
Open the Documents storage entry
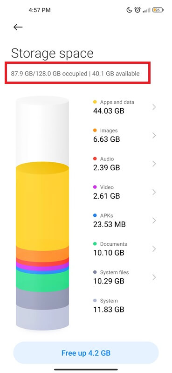(124, 249)
